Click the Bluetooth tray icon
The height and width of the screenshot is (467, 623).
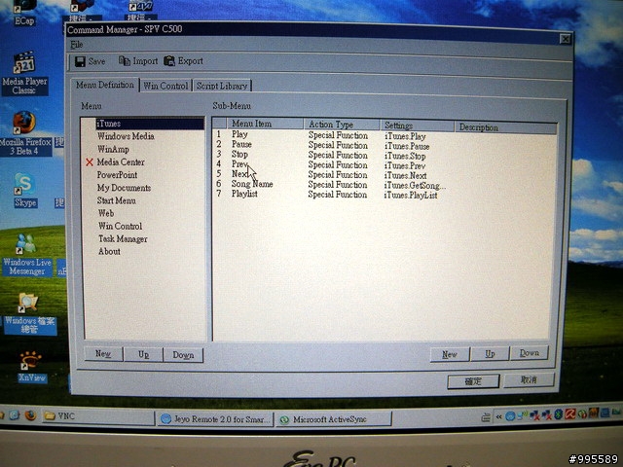pyautogui.click(x=558, y=415)
